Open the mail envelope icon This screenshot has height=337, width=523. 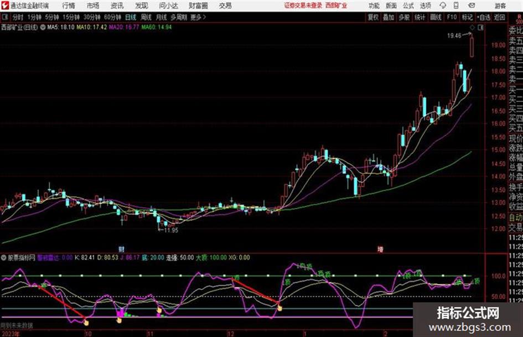tap(472, 6)
